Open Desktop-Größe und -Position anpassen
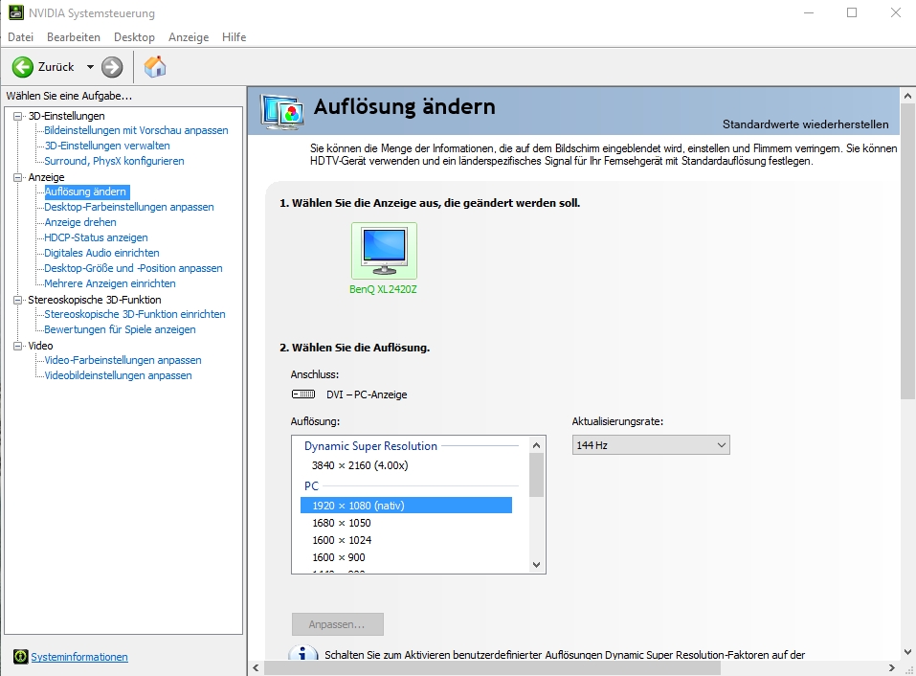Screen dimensions: 916x676 tap(134, 268)
